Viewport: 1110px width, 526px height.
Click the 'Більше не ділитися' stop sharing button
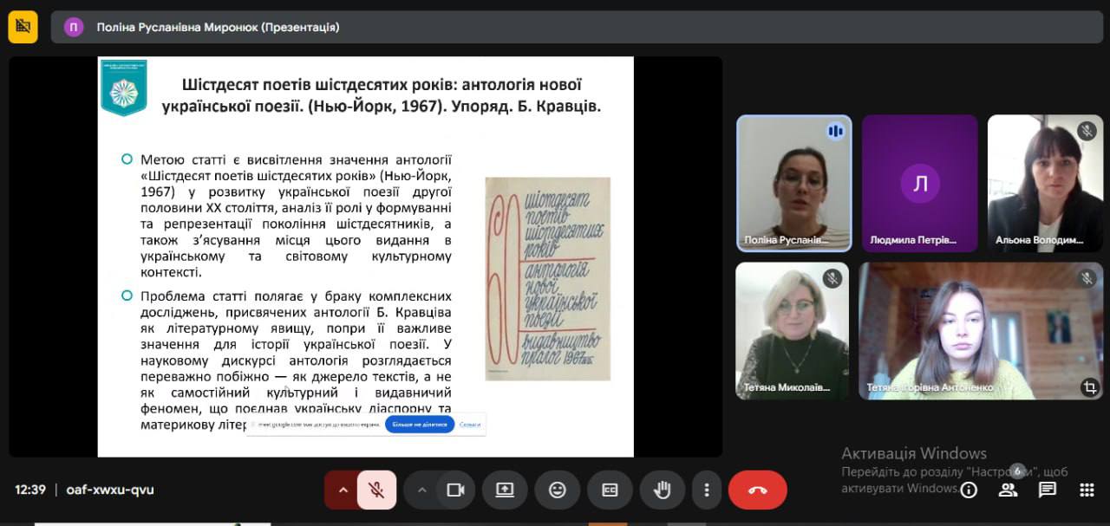click(x=420, y=425)
